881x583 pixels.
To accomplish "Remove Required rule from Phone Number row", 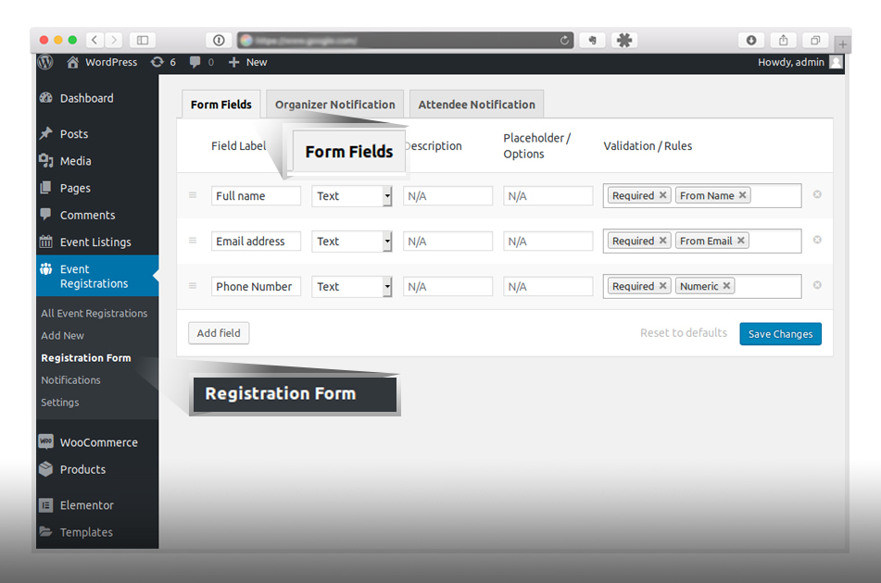I will click(x=663, y=286).
